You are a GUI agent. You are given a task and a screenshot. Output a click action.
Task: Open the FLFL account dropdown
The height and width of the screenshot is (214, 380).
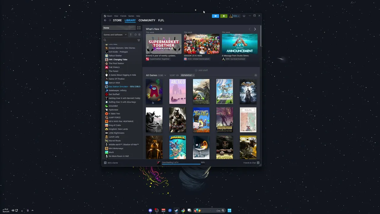click(234, 16)
